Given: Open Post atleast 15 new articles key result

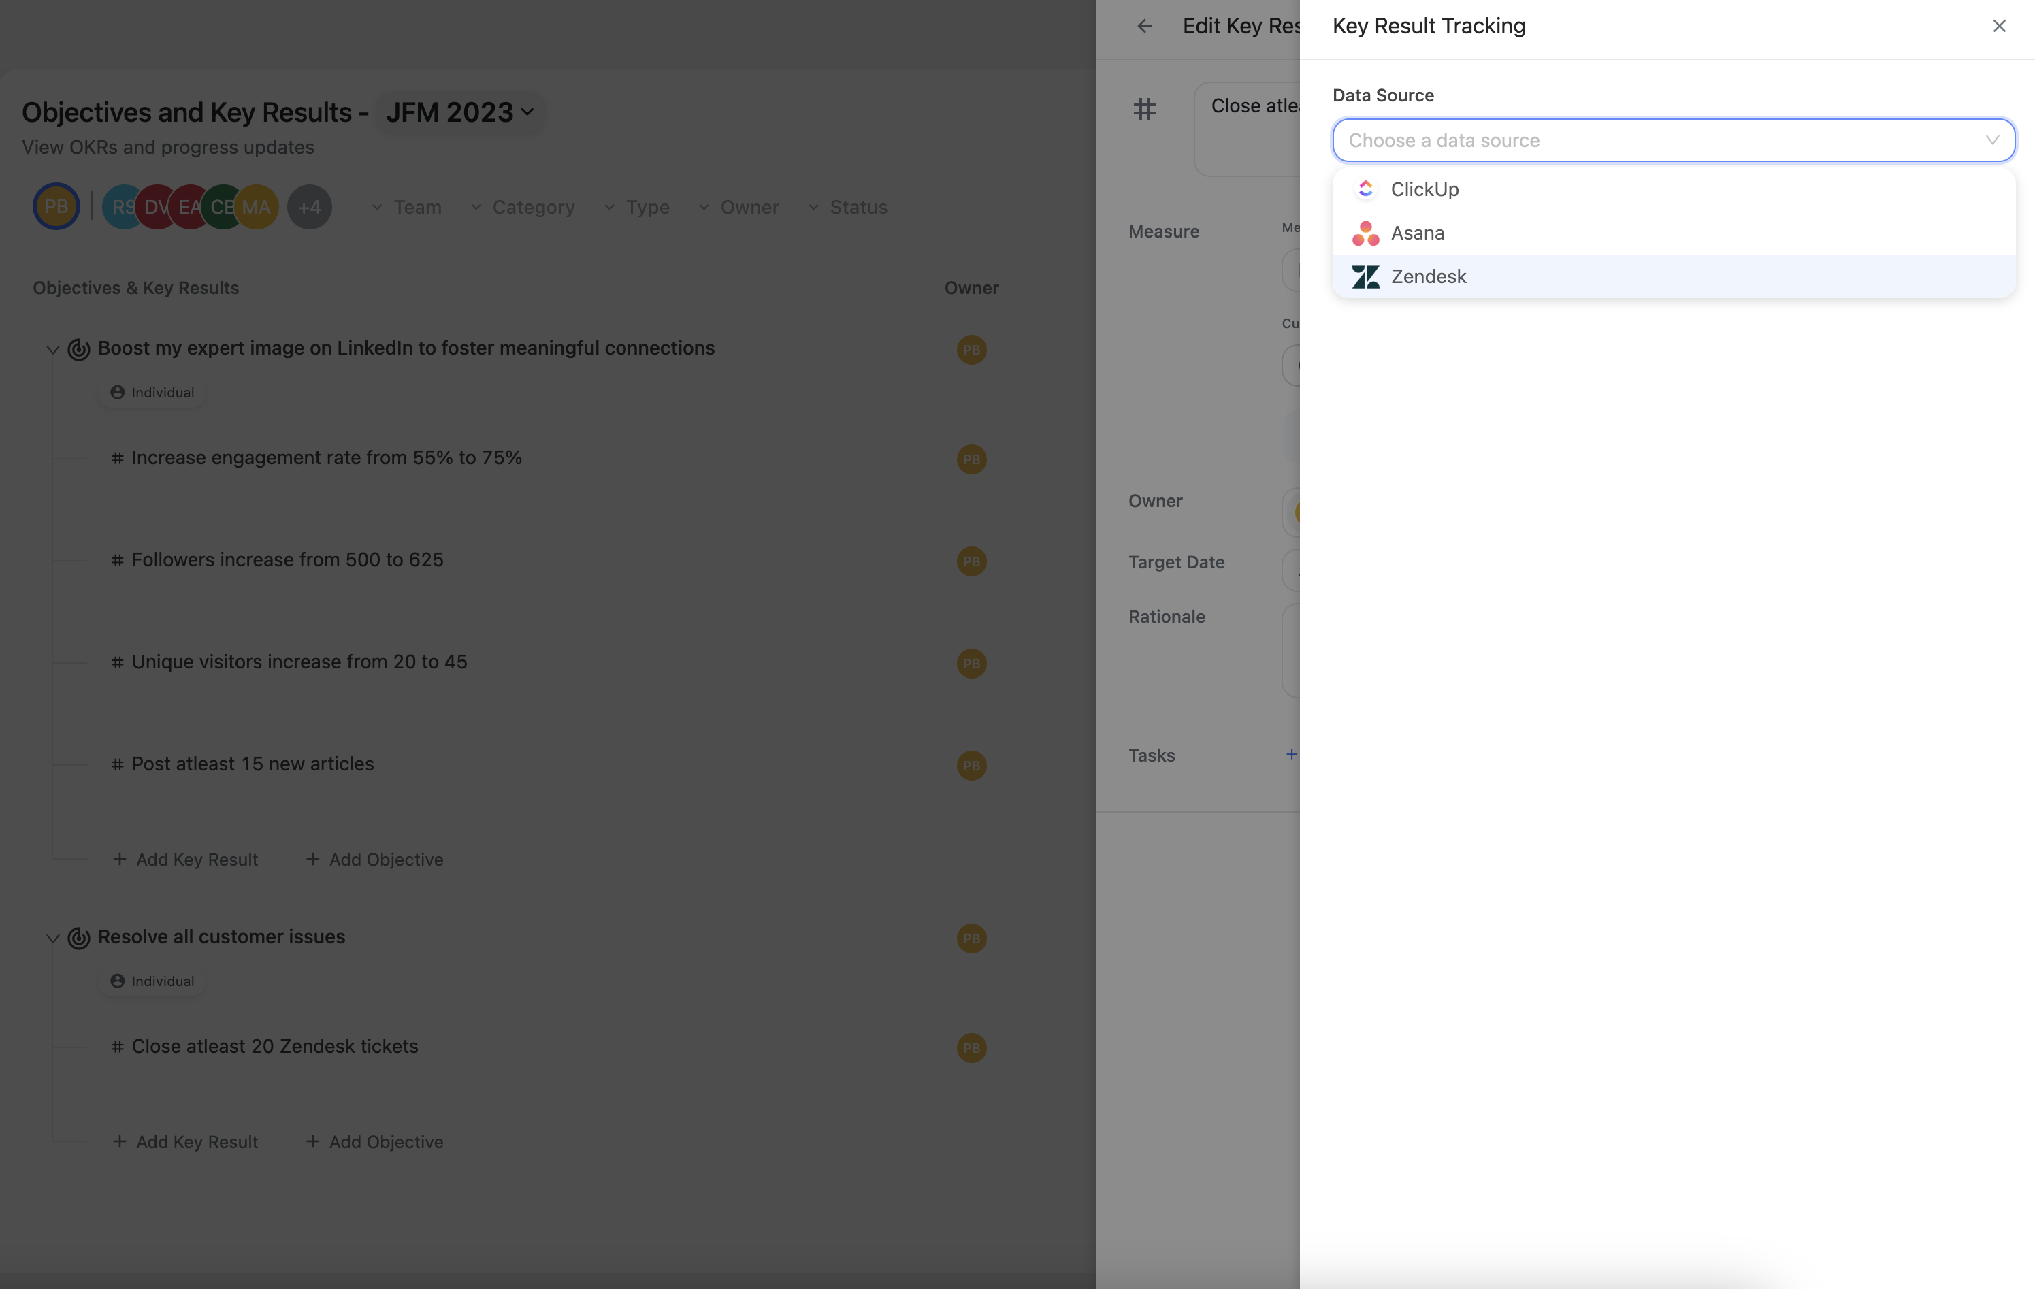Looking at the screenshot, I should click(x=253, y=764).
